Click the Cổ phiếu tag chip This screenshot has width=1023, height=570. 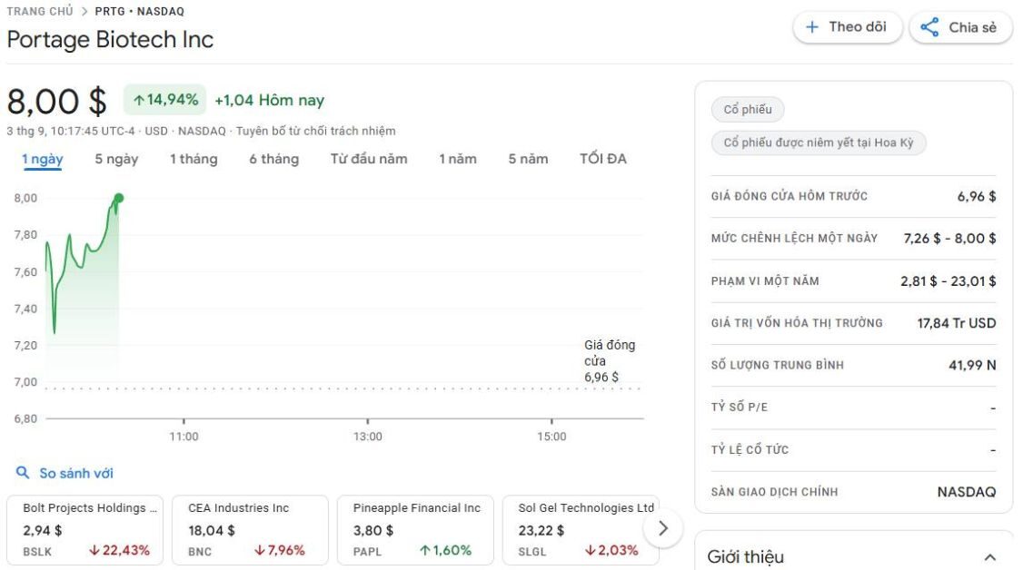point(748,110)
